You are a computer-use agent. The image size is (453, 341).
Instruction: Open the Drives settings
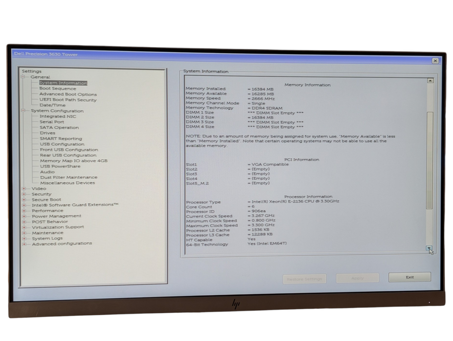pyautogui.click(x=47, y=133)
